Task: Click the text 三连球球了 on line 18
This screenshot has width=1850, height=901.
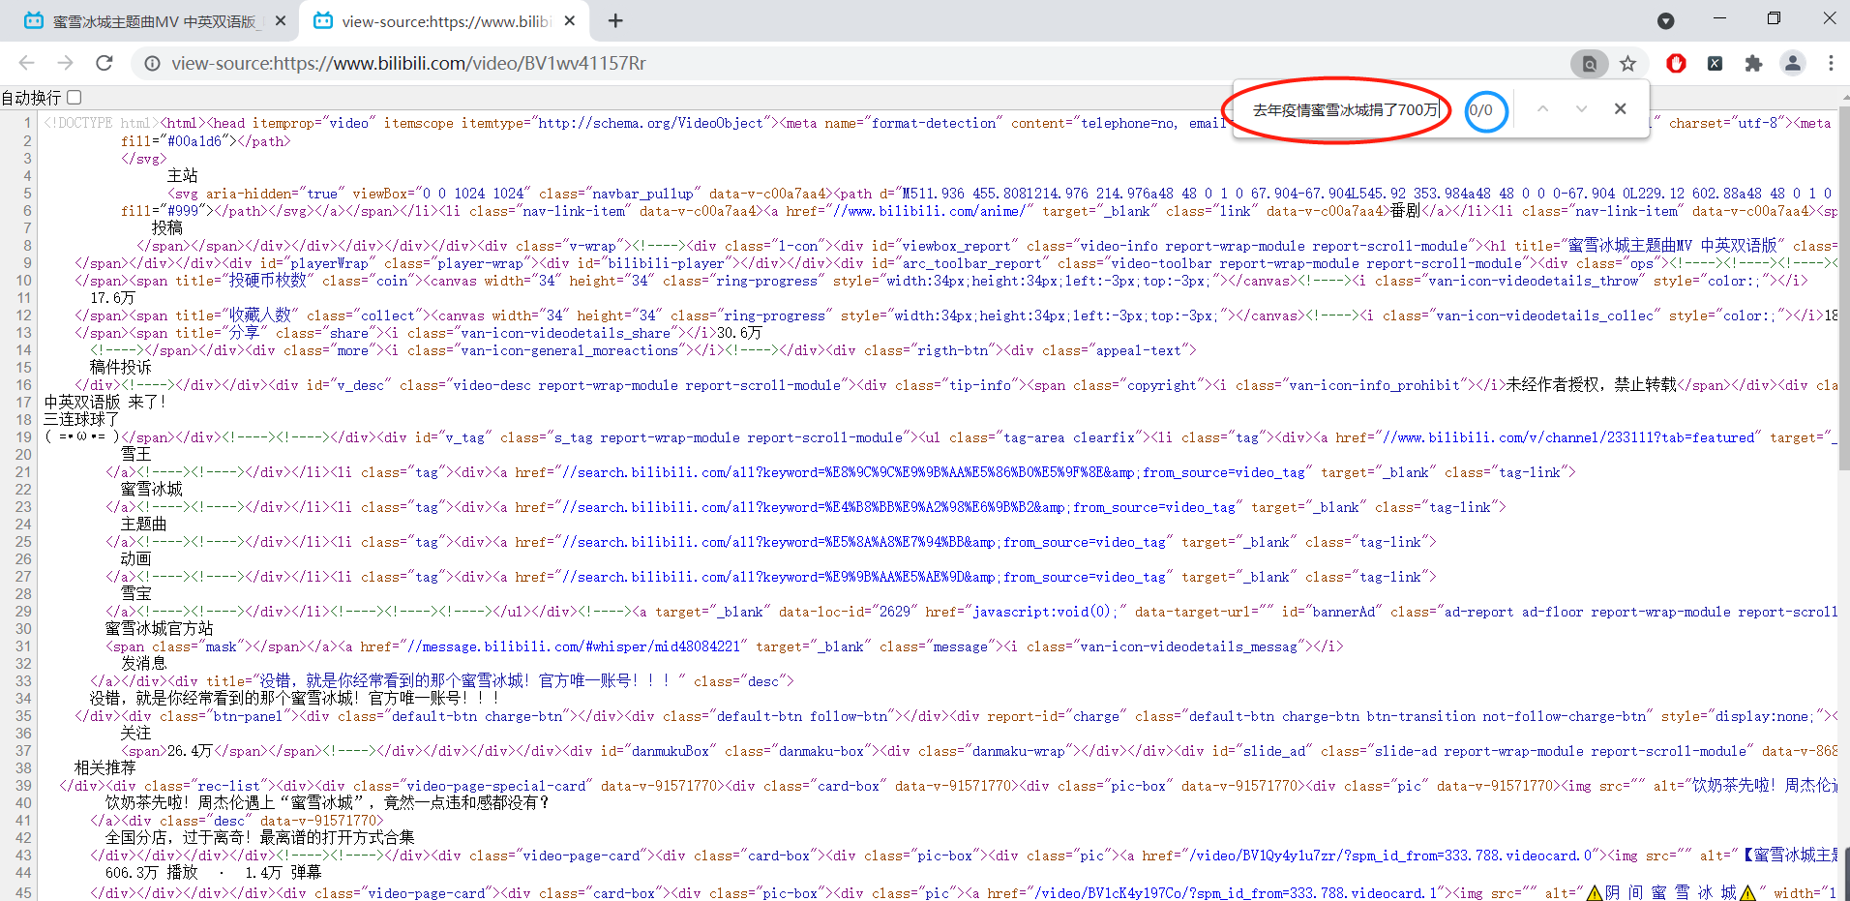Action: tap(82, 419)
